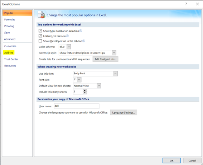Click the Edit Custom Lists button
The width and height of the screenshot is (203, 165).
point(105,59)
